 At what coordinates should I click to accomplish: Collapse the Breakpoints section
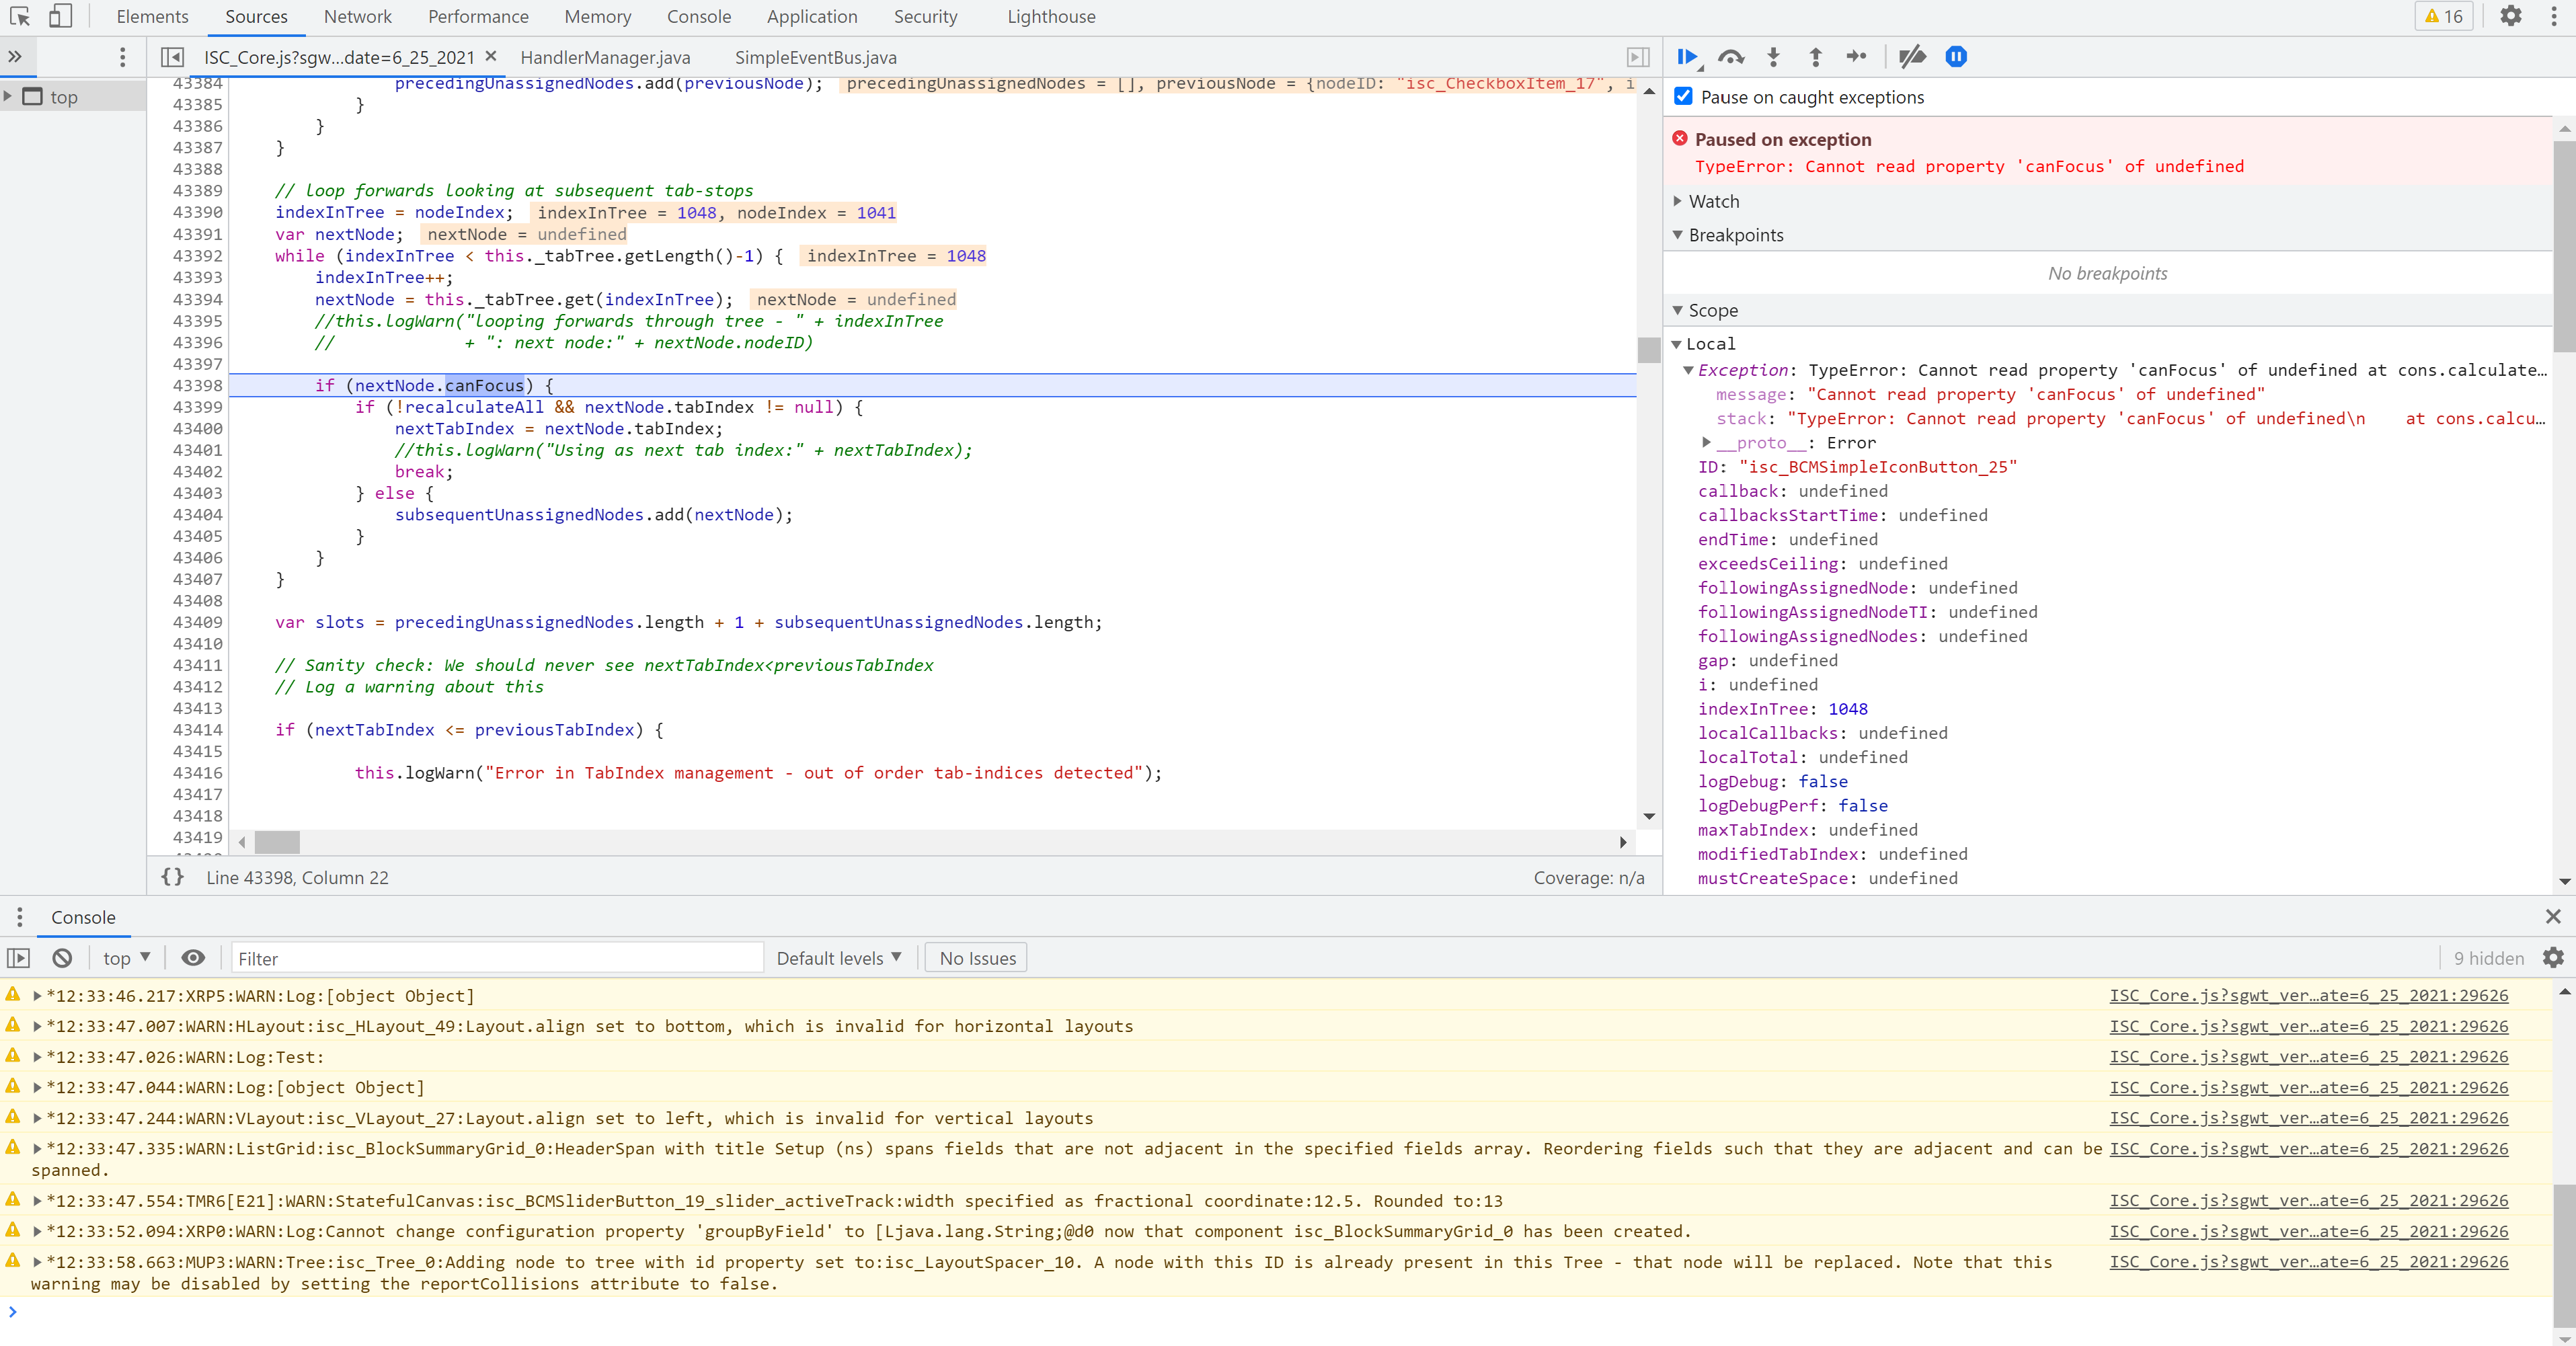(x=1735, y=235)
